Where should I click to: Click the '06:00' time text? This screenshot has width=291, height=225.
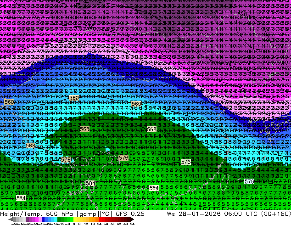(233, 214)
